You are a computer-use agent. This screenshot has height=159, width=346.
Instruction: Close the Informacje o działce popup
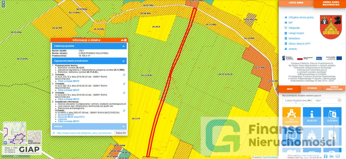pos(125,40)
